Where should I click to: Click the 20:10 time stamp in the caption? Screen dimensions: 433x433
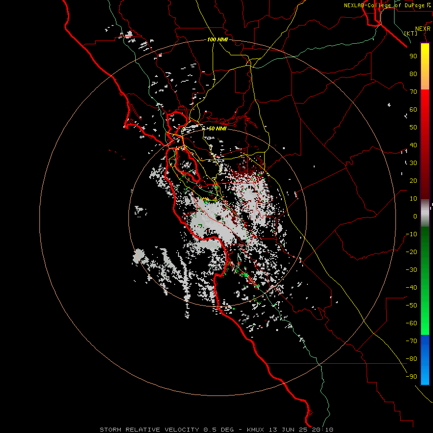click(x=322, y=430)
